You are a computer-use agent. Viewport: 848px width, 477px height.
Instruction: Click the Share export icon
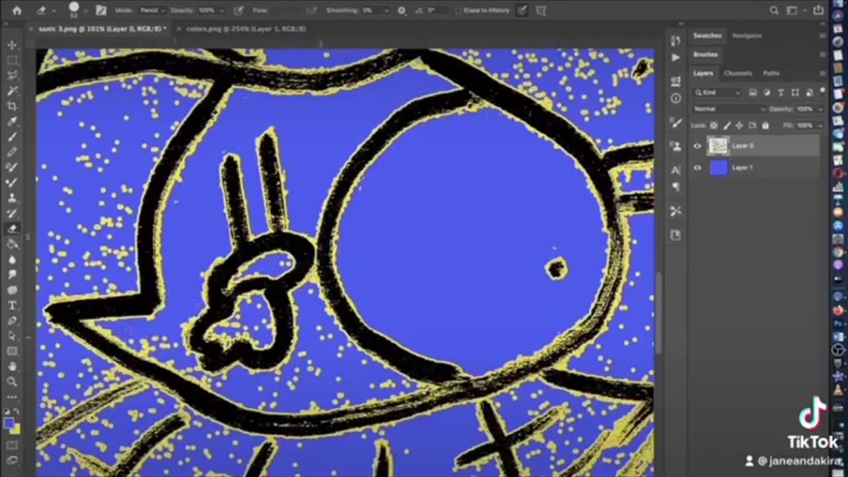[x=819, y=11]
